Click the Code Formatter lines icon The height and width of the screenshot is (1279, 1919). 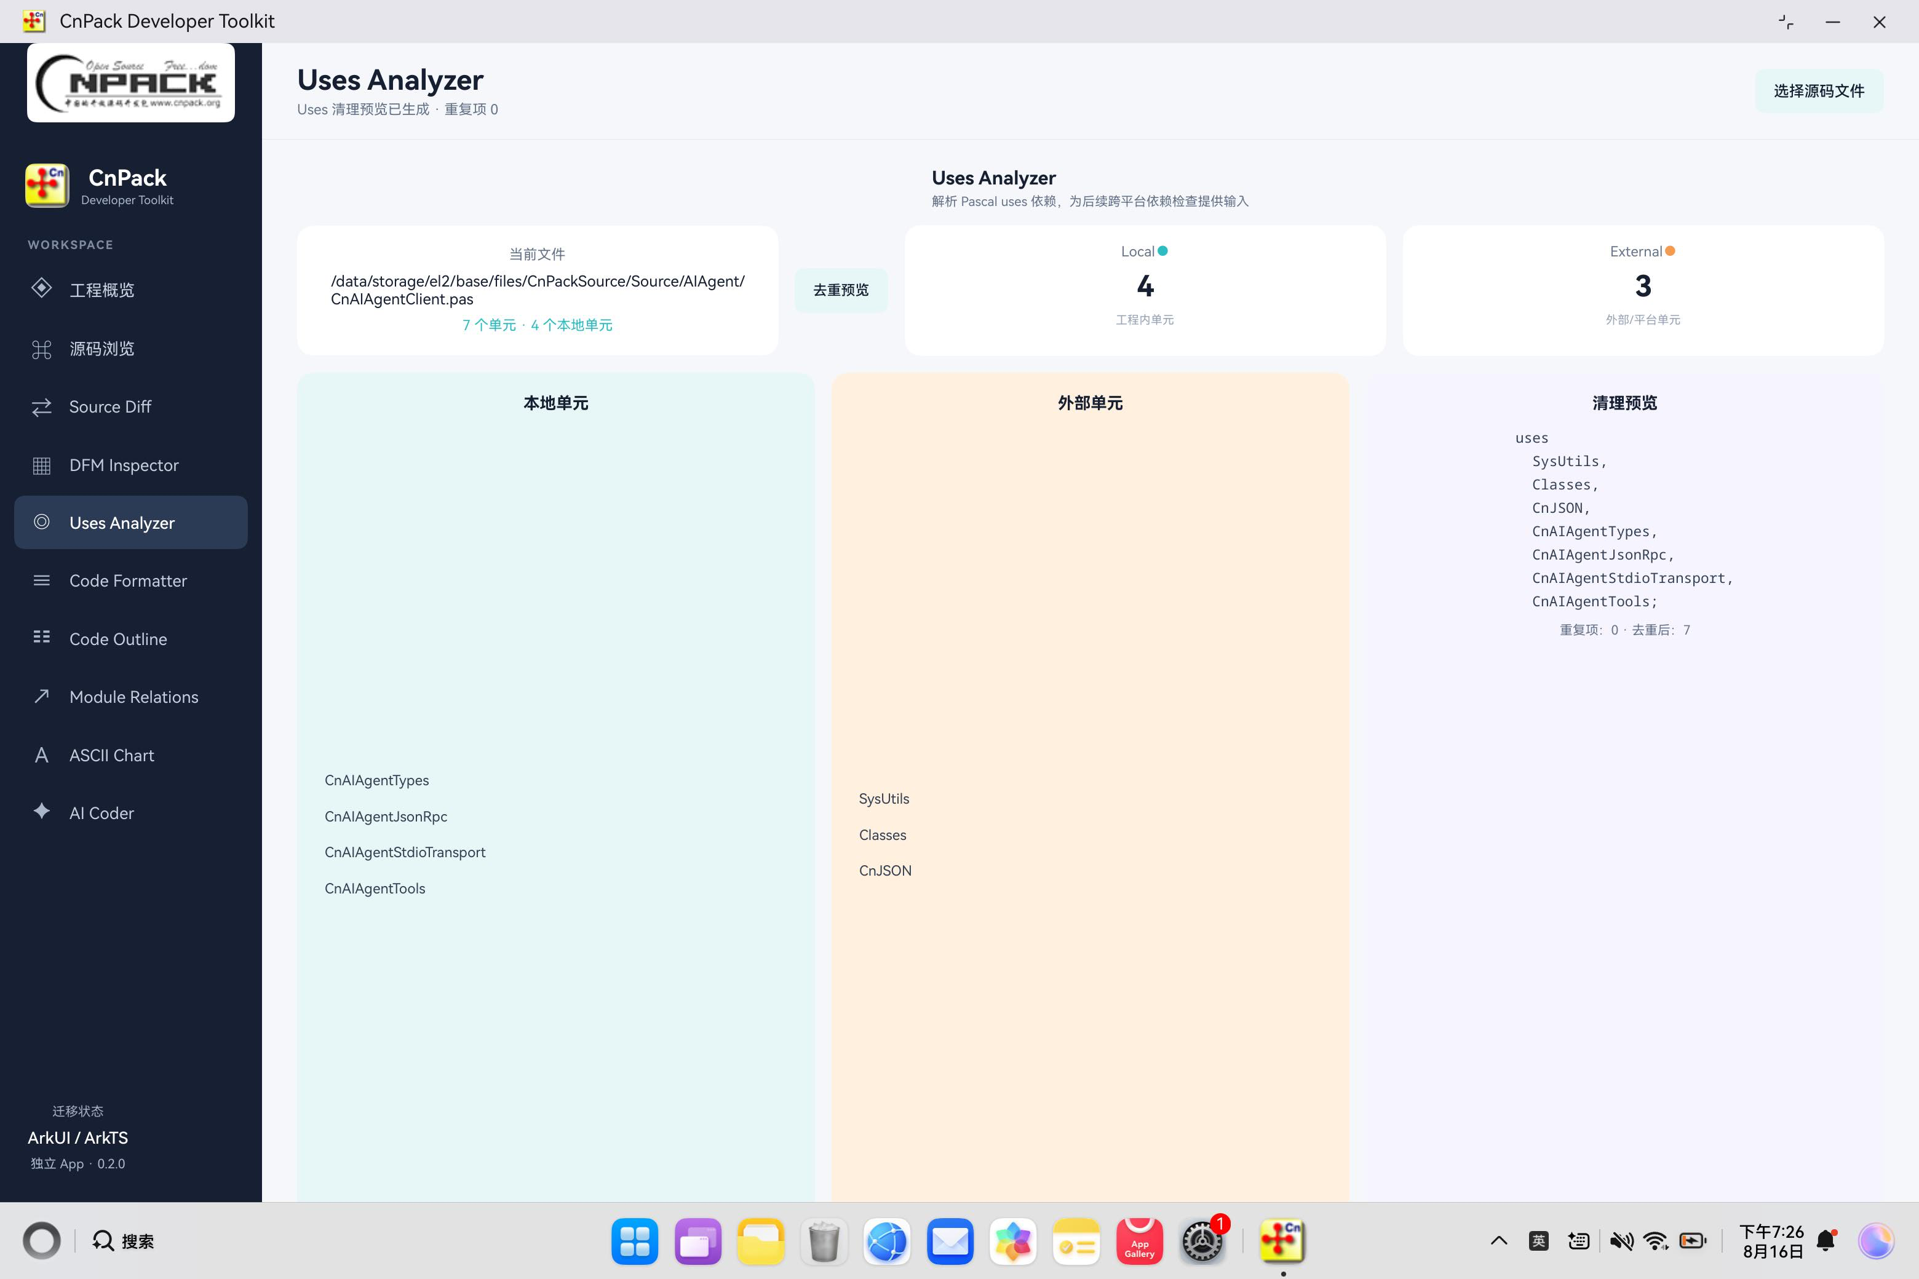click(42, 580)
